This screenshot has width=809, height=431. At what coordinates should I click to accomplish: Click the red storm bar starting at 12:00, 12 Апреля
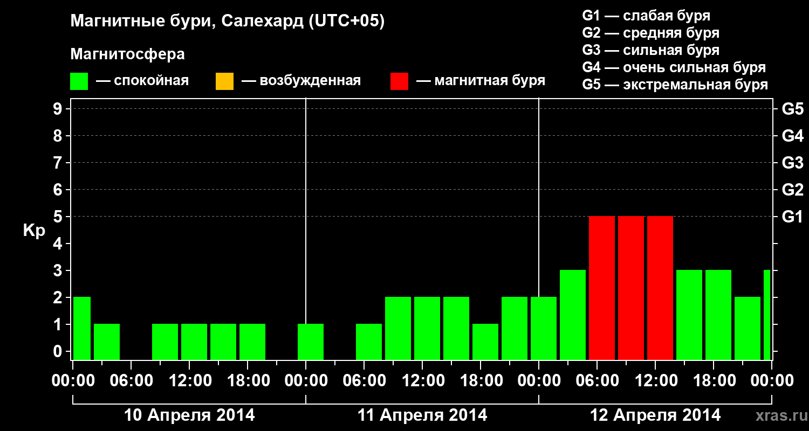coord(660,288)
